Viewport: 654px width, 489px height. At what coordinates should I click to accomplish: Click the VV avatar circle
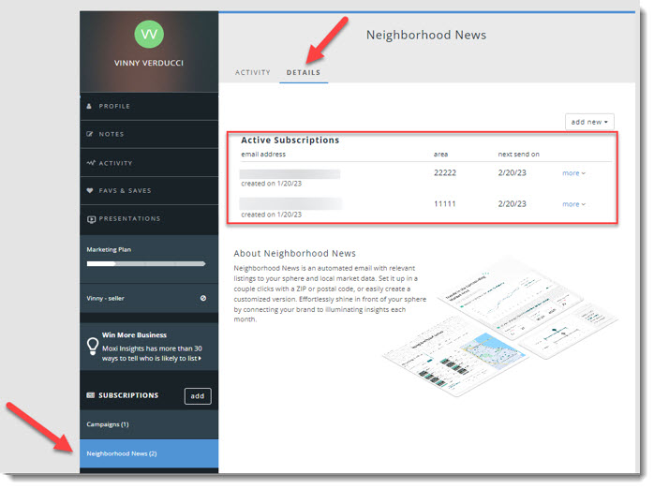[x=148, y=34]
